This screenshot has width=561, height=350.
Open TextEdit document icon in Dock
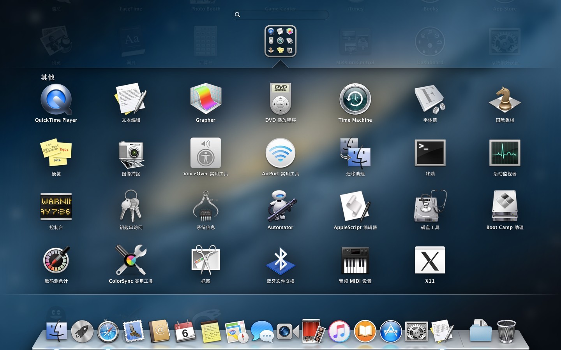442,331
